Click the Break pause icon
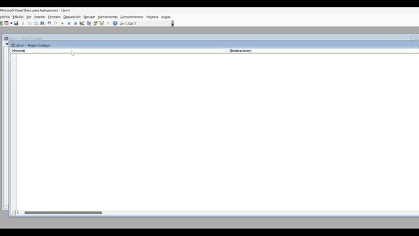This screenshot has width=419, height=236. [69, 24]
